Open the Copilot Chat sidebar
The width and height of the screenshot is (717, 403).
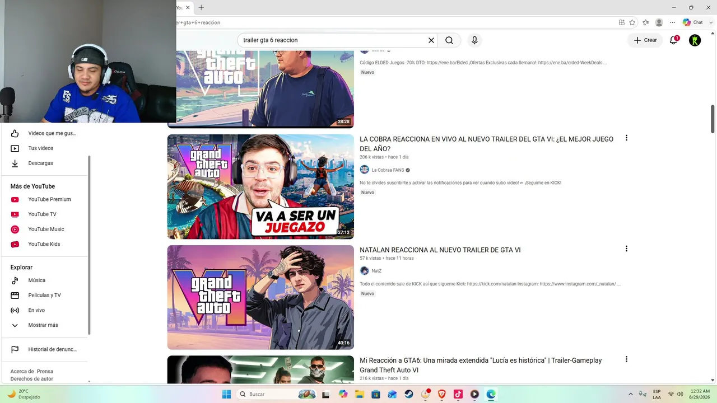[x=693, y=22]
